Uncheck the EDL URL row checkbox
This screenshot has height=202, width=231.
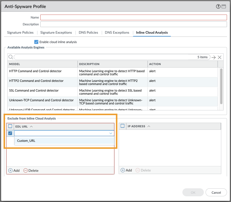[x=10, y=133]
